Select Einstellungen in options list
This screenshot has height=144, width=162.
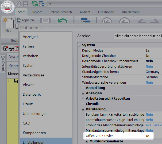pyautogui.click(x=46, y=141)
